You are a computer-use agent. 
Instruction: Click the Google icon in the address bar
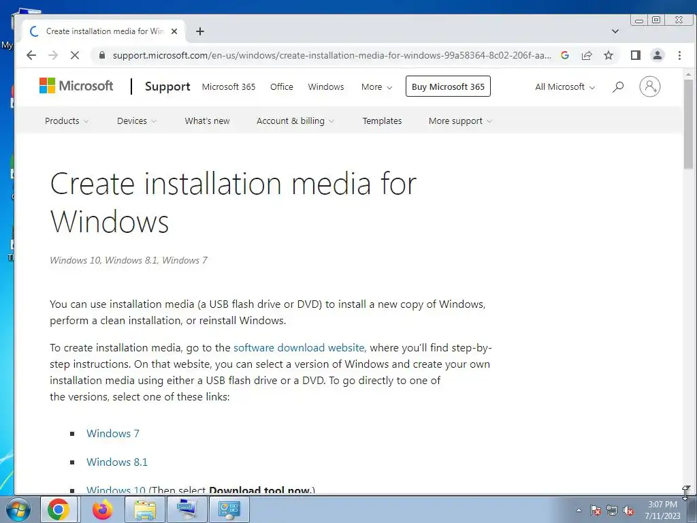[565, 55]
